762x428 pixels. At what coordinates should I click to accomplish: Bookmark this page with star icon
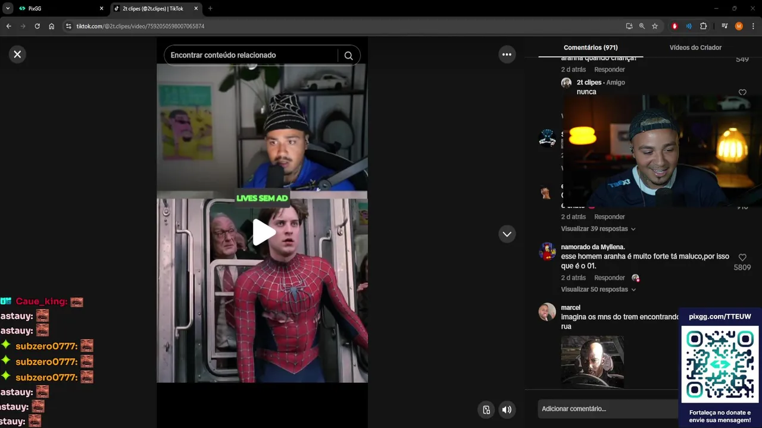tap(655, 26)
